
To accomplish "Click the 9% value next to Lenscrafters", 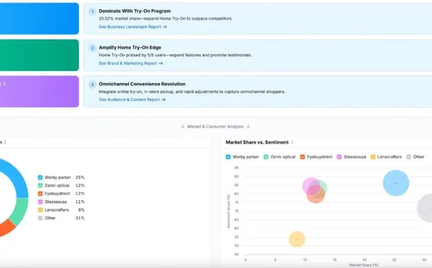I will [81, 210].
